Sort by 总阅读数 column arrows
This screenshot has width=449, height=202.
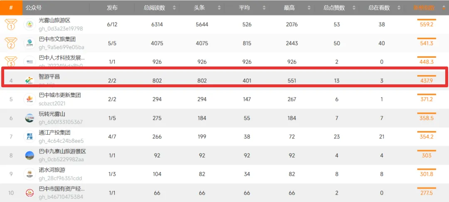point(174,8)
